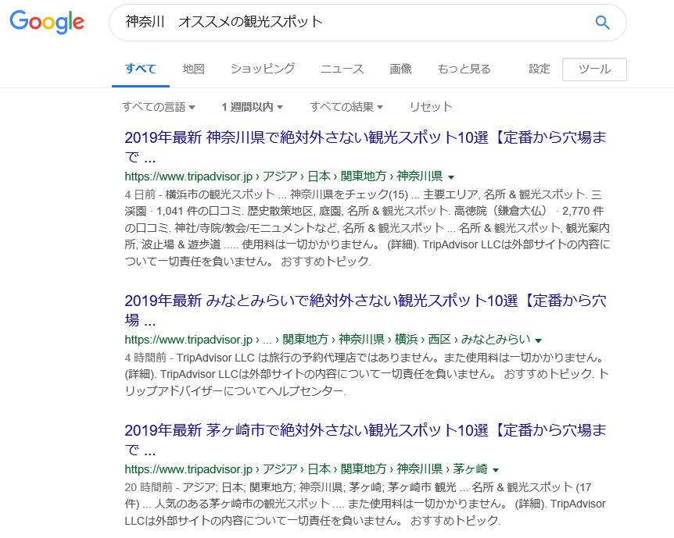The image size is (674, 538).
Task: Click the blue search magnifier icon
Action: (602, 23)
